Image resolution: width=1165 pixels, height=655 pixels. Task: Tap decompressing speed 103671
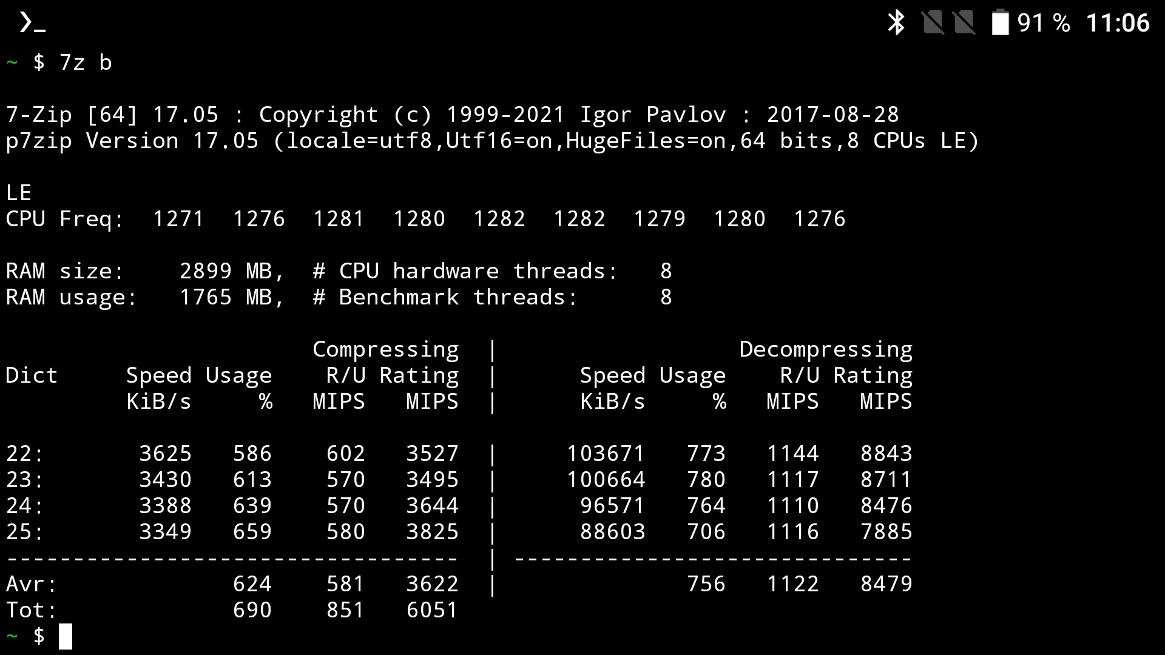[x=605, y=454]
